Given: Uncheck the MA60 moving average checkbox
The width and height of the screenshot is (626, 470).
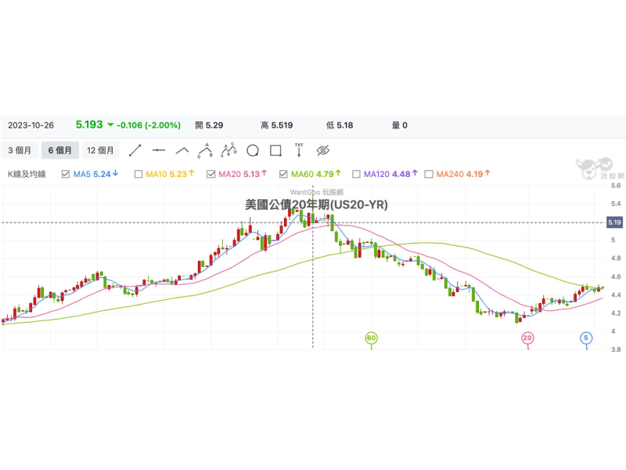Looking at the screenshot, I should pos(283,174).
